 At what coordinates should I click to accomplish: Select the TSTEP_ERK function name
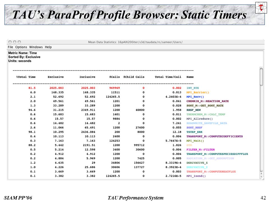194,132
